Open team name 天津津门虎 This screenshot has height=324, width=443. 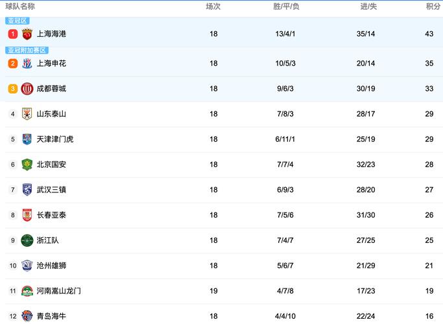coord(55,139)
